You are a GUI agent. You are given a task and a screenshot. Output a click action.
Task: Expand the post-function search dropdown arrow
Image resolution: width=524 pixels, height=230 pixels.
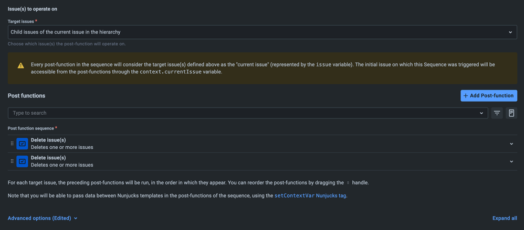(481, 113)
